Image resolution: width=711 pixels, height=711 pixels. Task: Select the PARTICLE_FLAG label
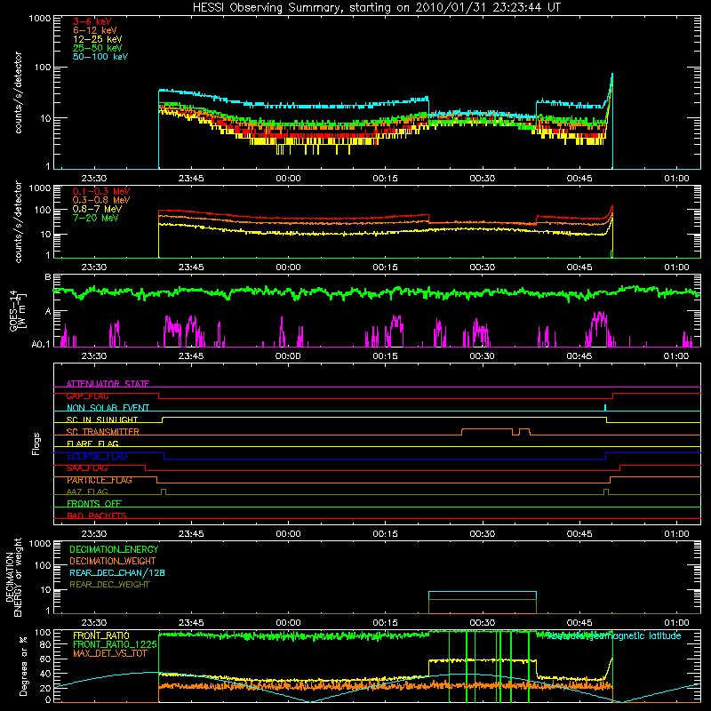(100, 480)
